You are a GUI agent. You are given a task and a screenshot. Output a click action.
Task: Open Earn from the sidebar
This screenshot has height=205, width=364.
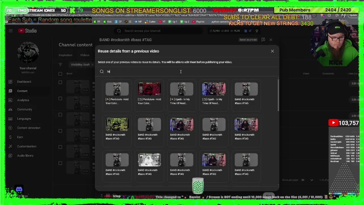20,137
